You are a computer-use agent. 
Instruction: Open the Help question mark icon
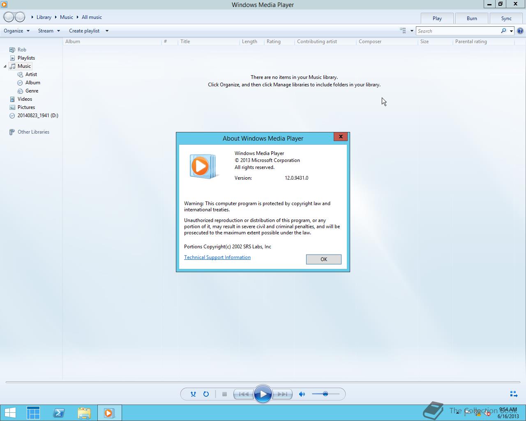520,31
